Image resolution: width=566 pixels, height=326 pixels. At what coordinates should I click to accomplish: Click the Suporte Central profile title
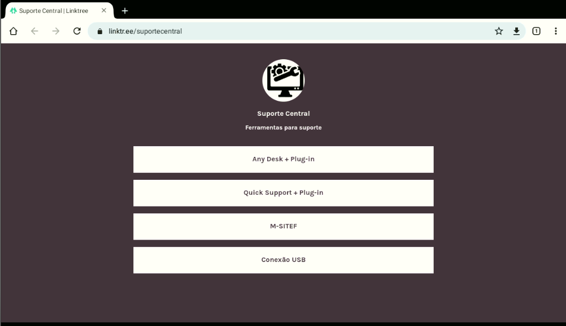pos(283,113)
